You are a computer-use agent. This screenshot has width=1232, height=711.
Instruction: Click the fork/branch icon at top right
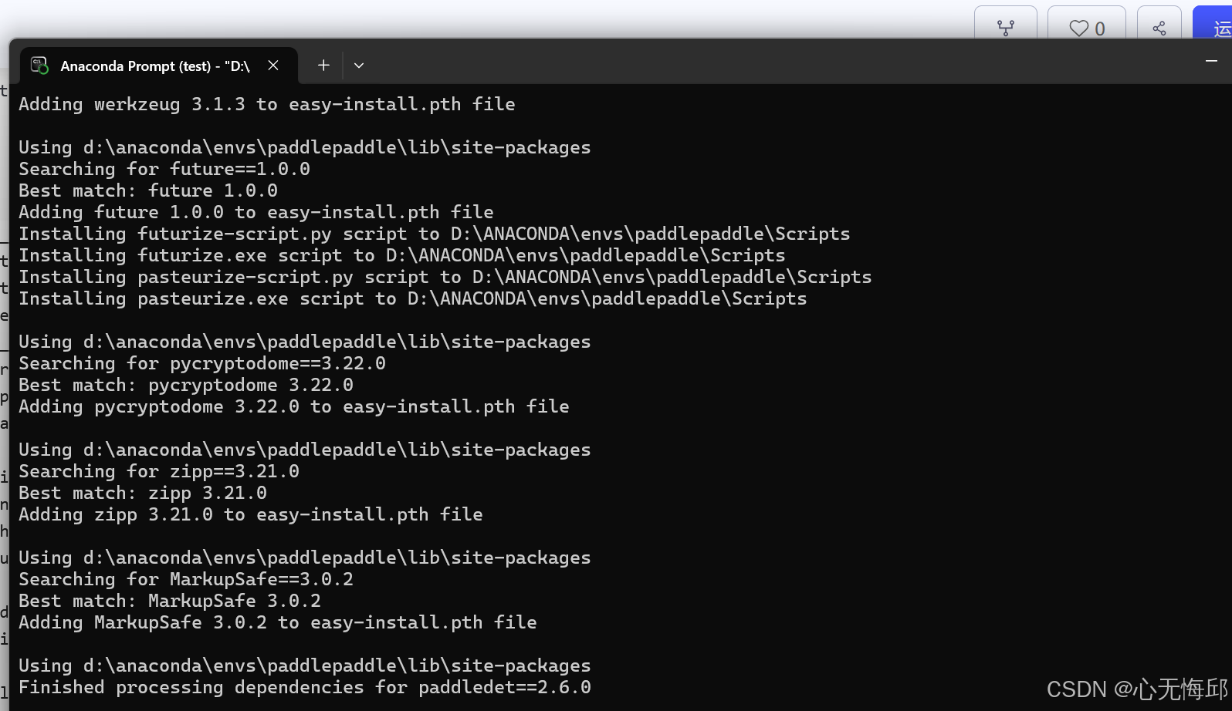pyautogui.click(x=1005, y=28)
